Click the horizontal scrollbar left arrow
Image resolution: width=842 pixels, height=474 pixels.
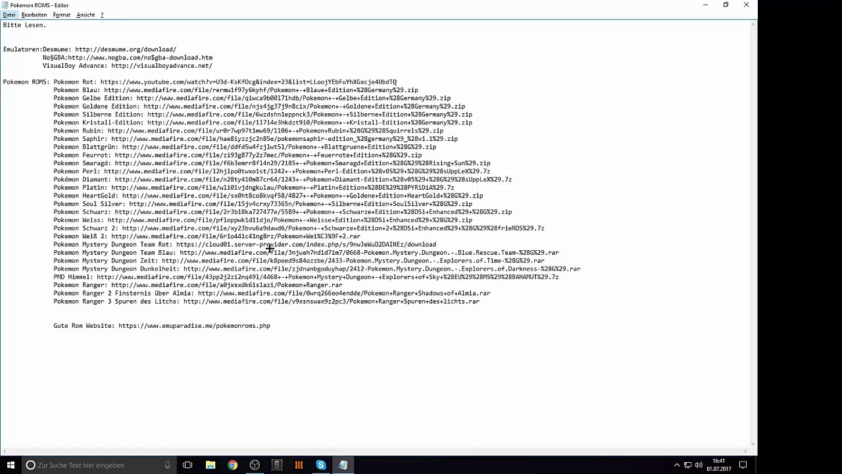coord(3,451)
